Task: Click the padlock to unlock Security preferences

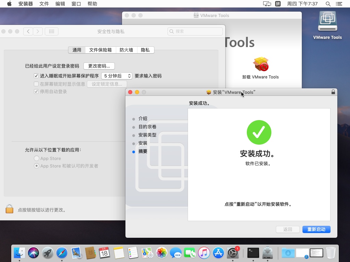Action: click(9, 209)
